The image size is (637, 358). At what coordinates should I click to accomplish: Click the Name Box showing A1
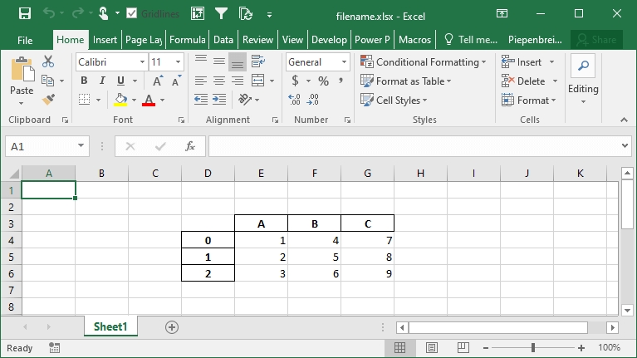pyautogui.click(x=40, y=146)
